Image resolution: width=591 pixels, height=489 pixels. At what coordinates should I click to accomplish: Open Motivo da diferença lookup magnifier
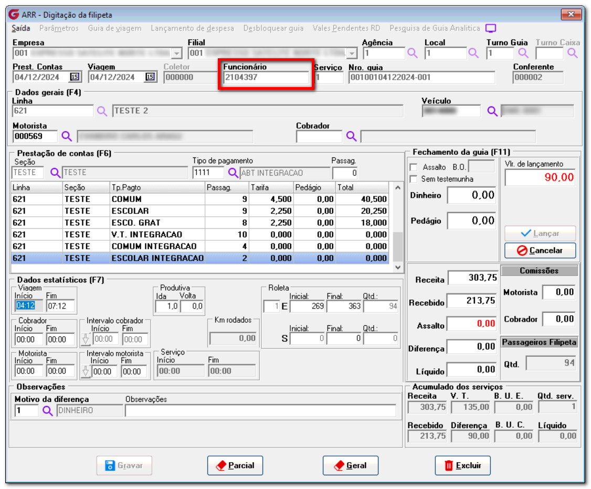[x=47, y=410]
